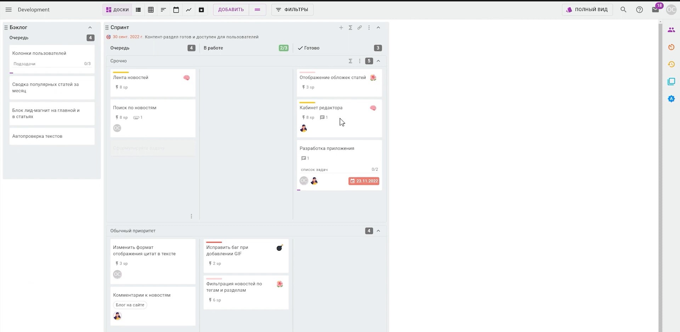Open the Отображение обложек статей card title
The width and height of the screenshot is (680, 332).
point(333,77)
